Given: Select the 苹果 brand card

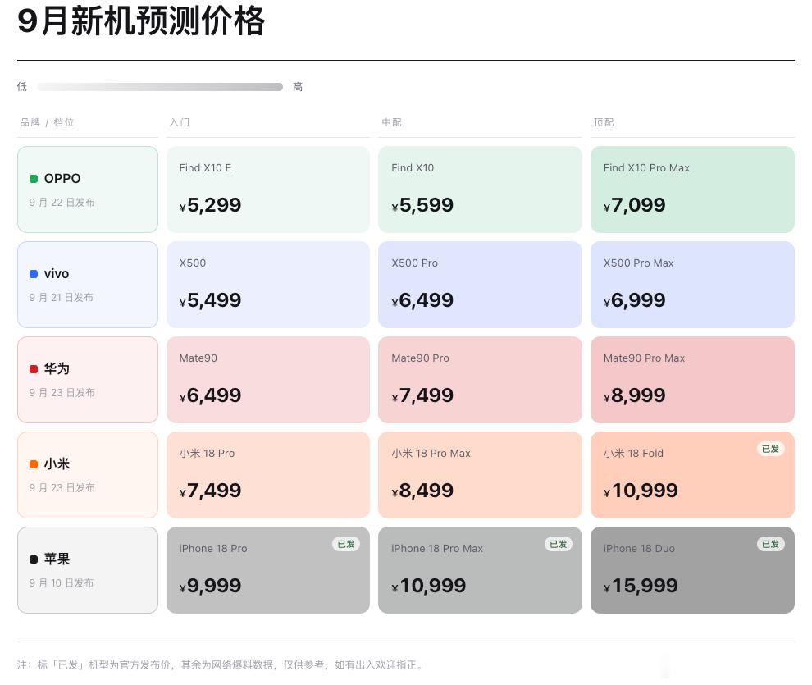Looking at the screenshot, I should (x=88, y=571).
